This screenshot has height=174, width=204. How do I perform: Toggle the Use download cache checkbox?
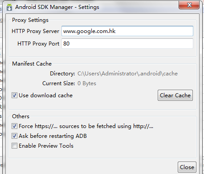(14, 95)
